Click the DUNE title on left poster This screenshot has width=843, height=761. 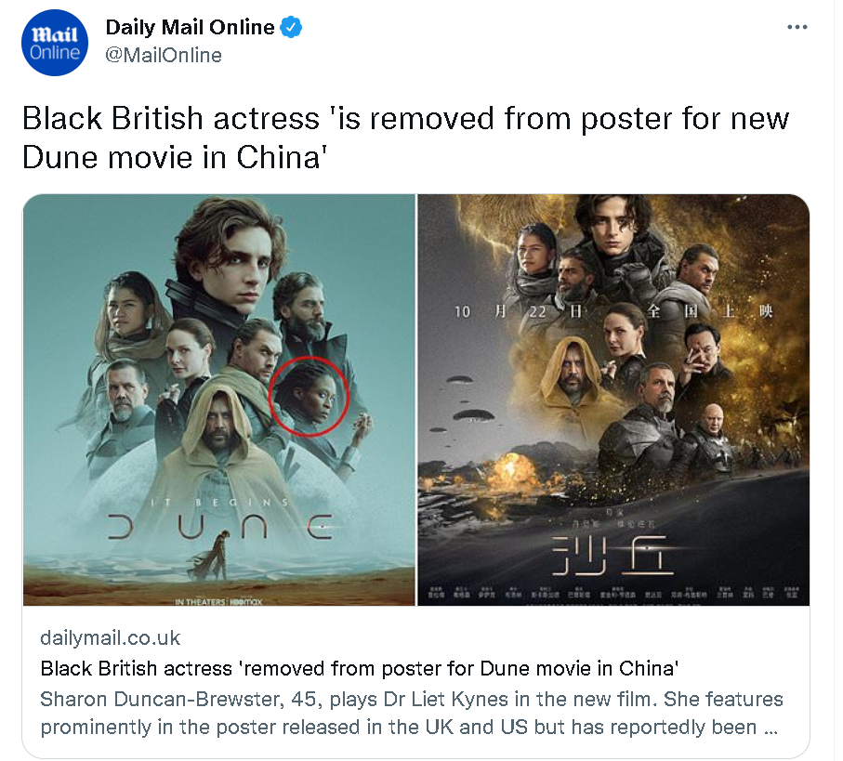click(x=220, y=527)
